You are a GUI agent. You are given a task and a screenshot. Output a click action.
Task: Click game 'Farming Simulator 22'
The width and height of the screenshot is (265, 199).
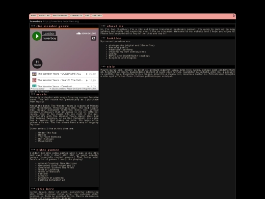coord(52,180)
